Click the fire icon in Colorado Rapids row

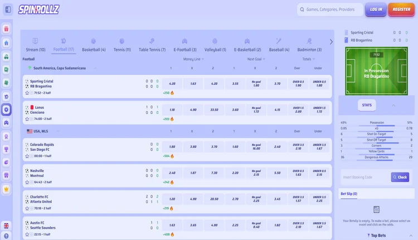172,156
